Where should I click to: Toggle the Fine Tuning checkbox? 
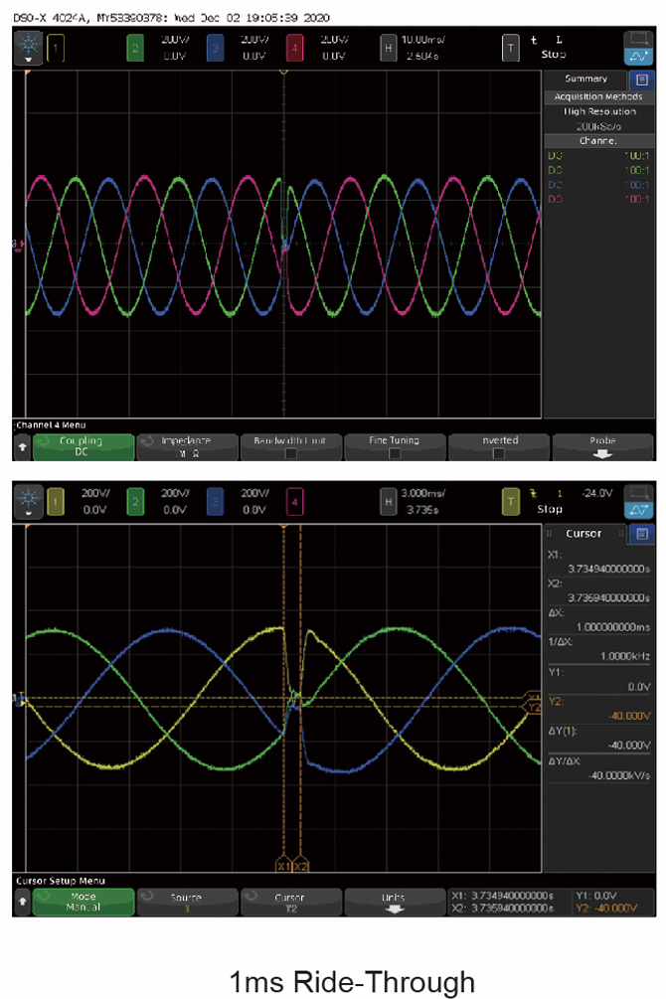[x=395, y=453]
